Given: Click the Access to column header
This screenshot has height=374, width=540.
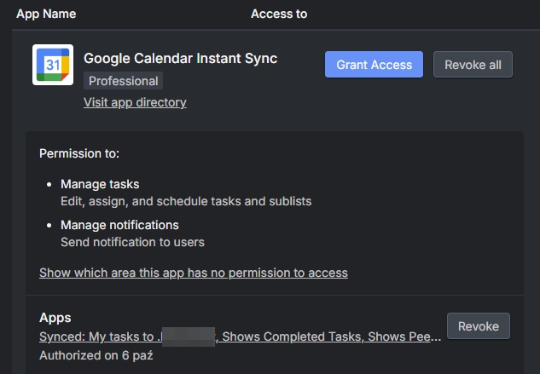Looking at the screenshot, I should [279, 14].
